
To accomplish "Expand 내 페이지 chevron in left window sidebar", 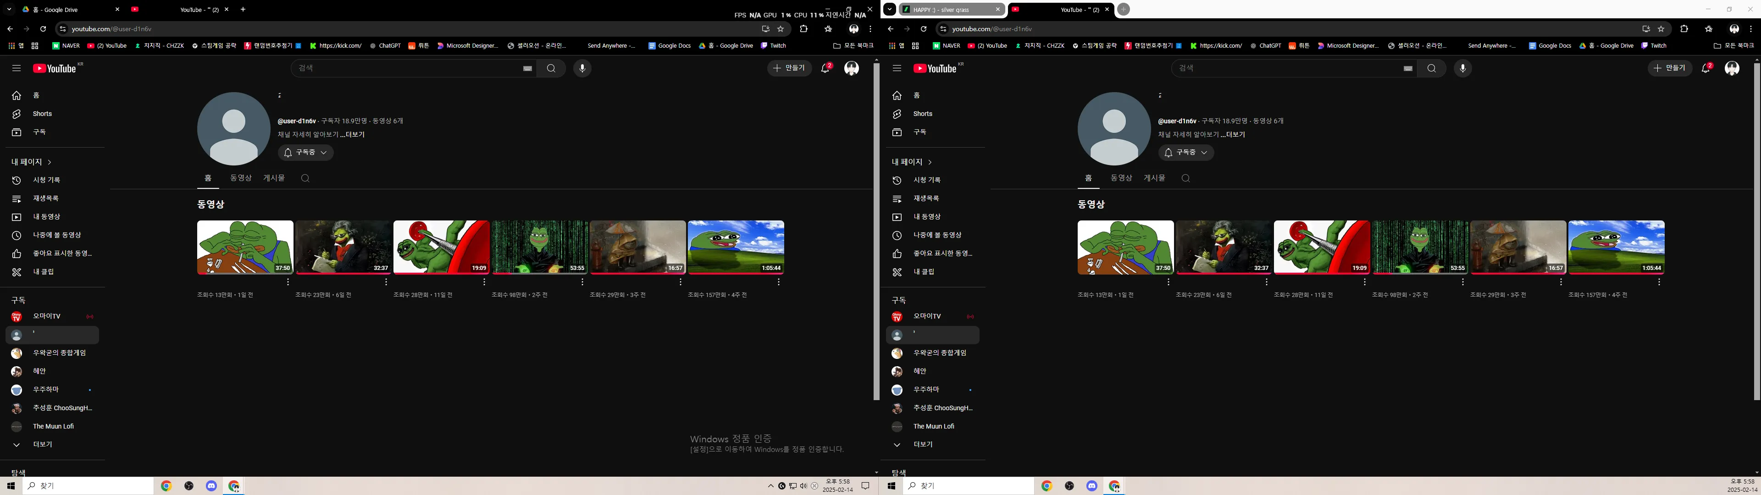I will click(x=49, y=162).
